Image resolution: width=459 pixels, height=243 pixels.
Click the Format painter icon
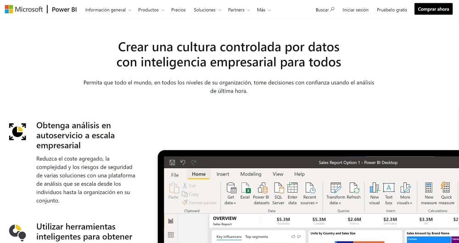pos(185,202)
